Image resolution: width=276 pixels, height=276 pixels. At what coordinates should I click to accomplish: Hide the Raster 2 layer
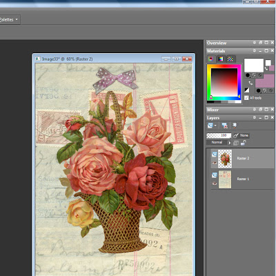[215, 163]
